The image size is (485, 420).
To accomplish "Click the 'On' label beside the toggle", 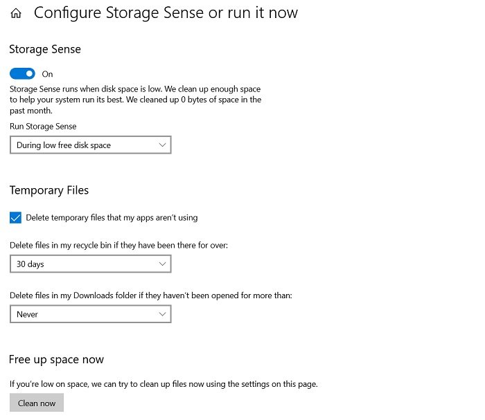I will click(47, 74).
